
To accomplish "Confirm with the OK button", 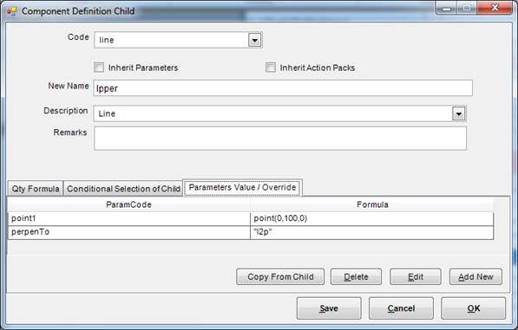I will [x=474, y=308].
